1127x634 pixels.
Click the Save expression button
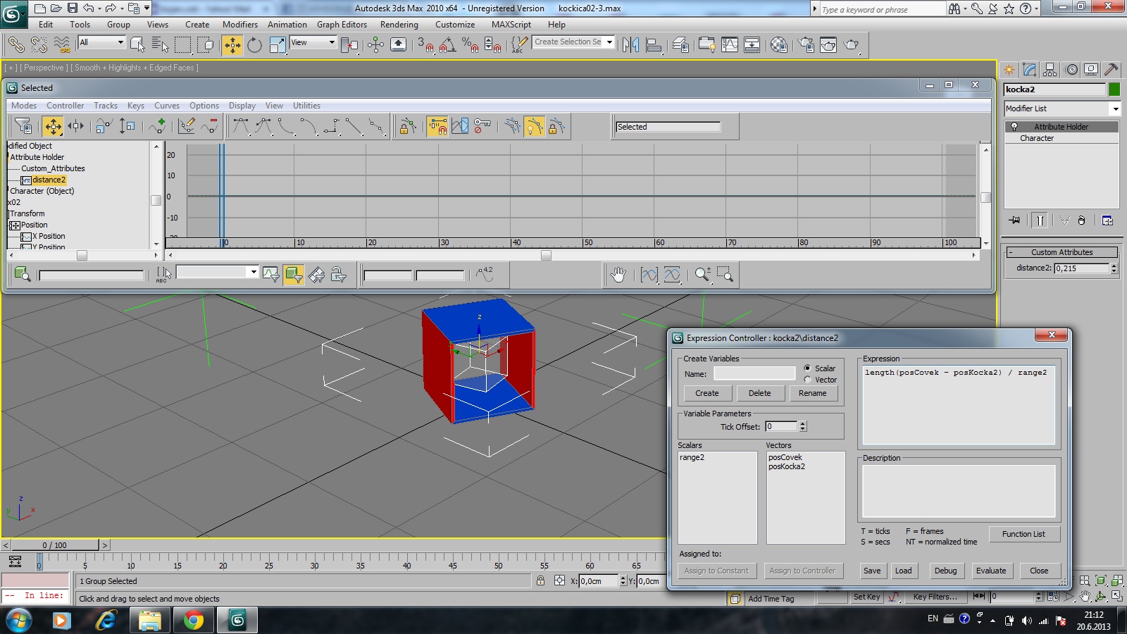coord(872,571)
